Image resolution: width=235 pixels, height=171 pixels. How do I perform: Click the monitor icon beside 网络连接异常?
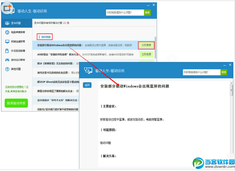coord(7,42)
